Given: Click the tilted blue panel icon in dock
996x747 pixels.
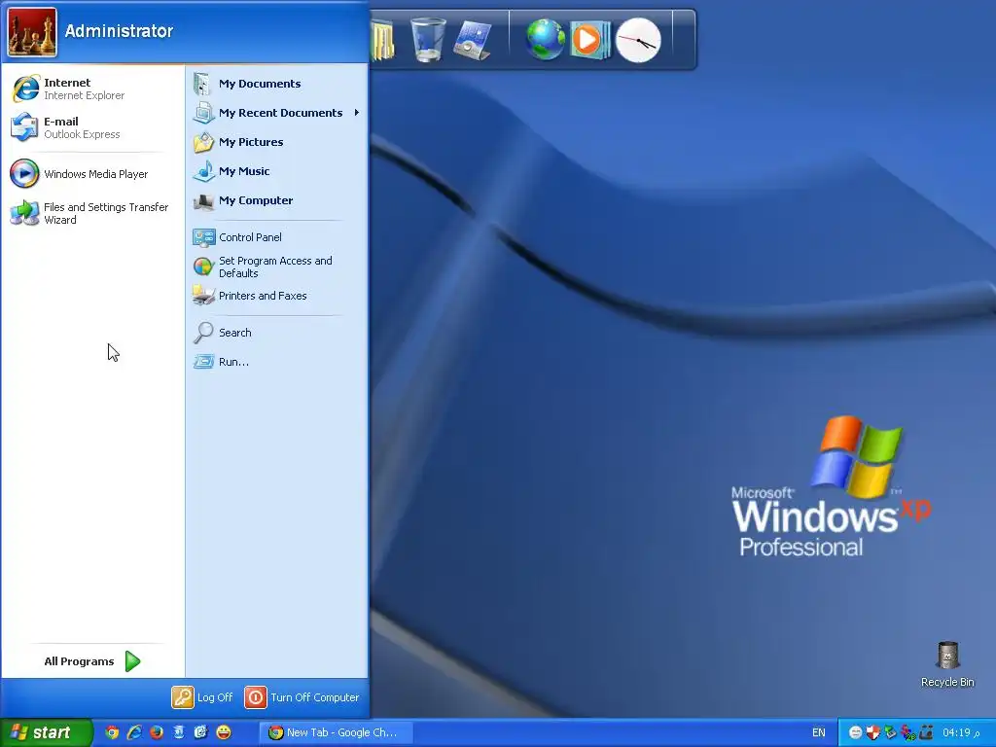Looking at the screenshot, I should [x=474, y=41].
